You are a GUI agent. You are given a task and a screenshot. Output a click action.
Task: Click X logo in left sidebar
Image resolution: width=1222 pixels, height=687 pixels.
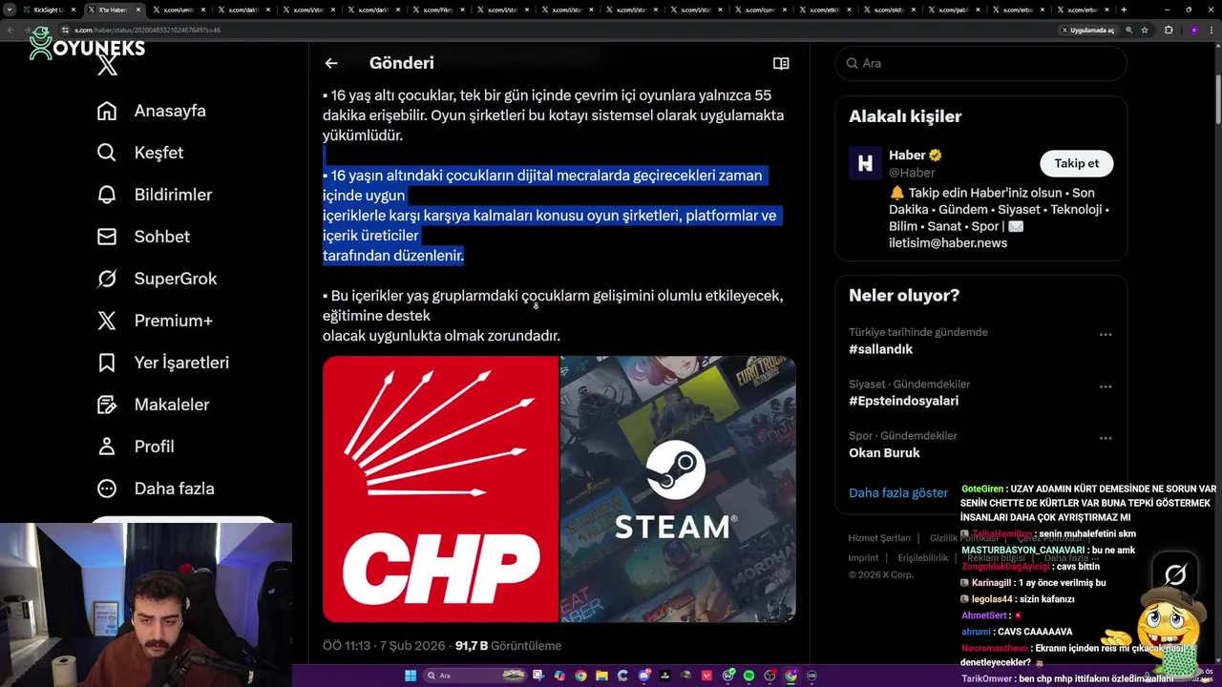click(108, 65)
